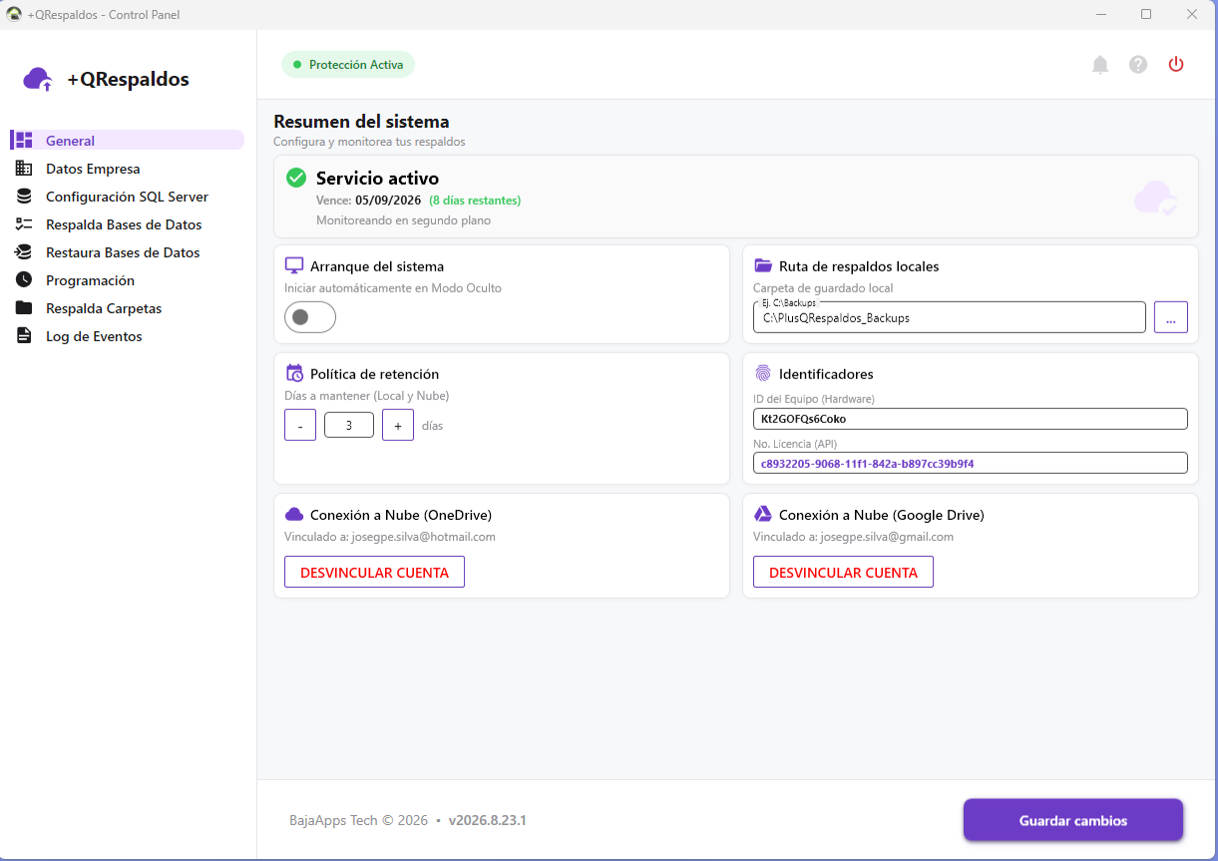Screen dimensions: 1218x861
Task: Click the Programación clock icon
Action: click(x=24, y=280)
